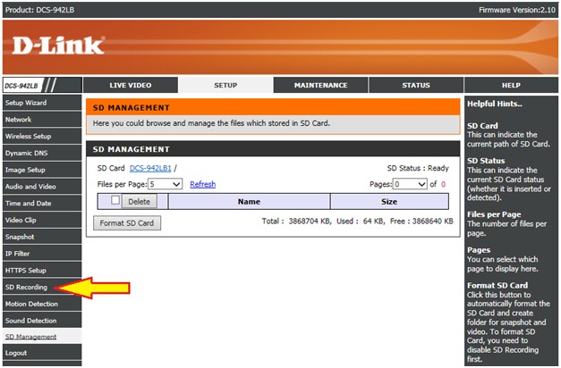Open the DCS-942LB1 SD card path link
561x368 pixels.
pos(149,168)
